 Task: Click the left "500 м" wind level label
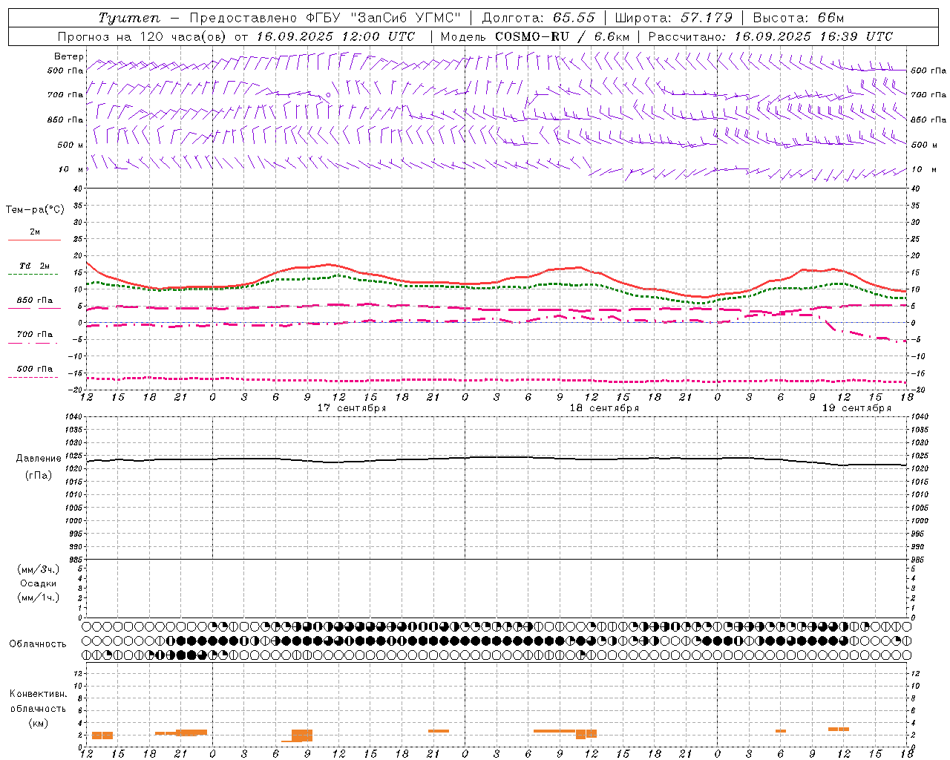71,145
